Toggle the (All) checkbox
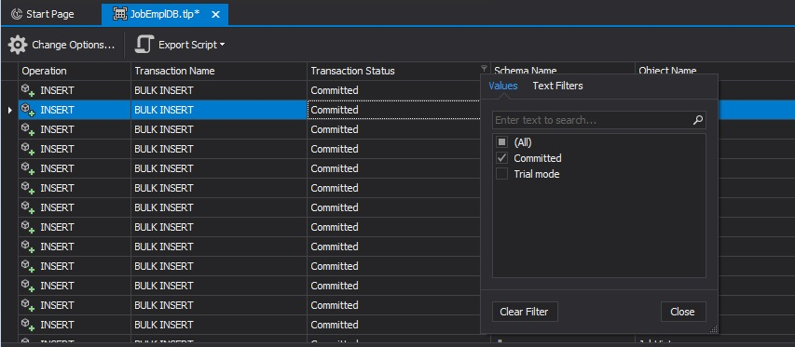Image resolution: width=795 pixels, height=347 pixels. click(x=501, y=142)
